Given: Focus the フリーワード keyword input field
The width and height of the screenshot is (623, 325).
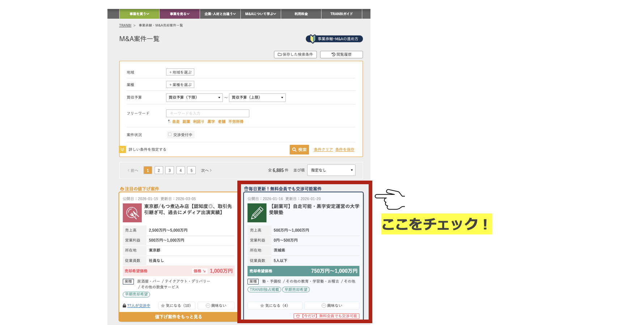Looking at the screenshot, I should coord(208,113).
